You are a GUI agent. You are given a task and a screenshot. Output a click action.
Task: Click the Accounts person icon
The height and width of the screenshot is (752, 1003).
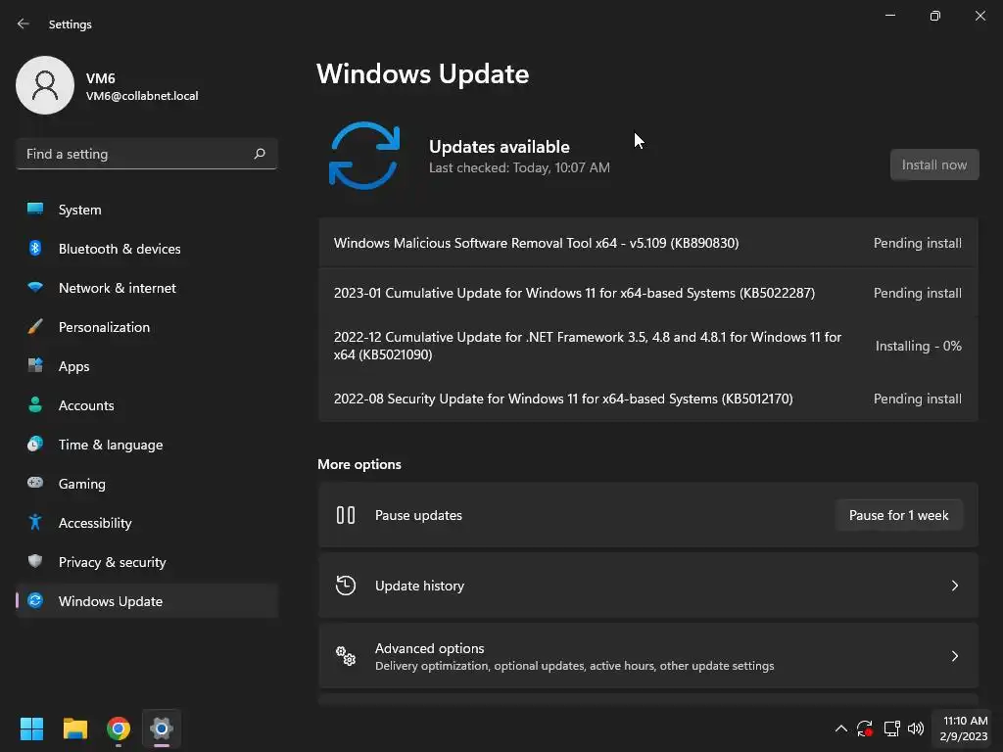coord(35,404)
